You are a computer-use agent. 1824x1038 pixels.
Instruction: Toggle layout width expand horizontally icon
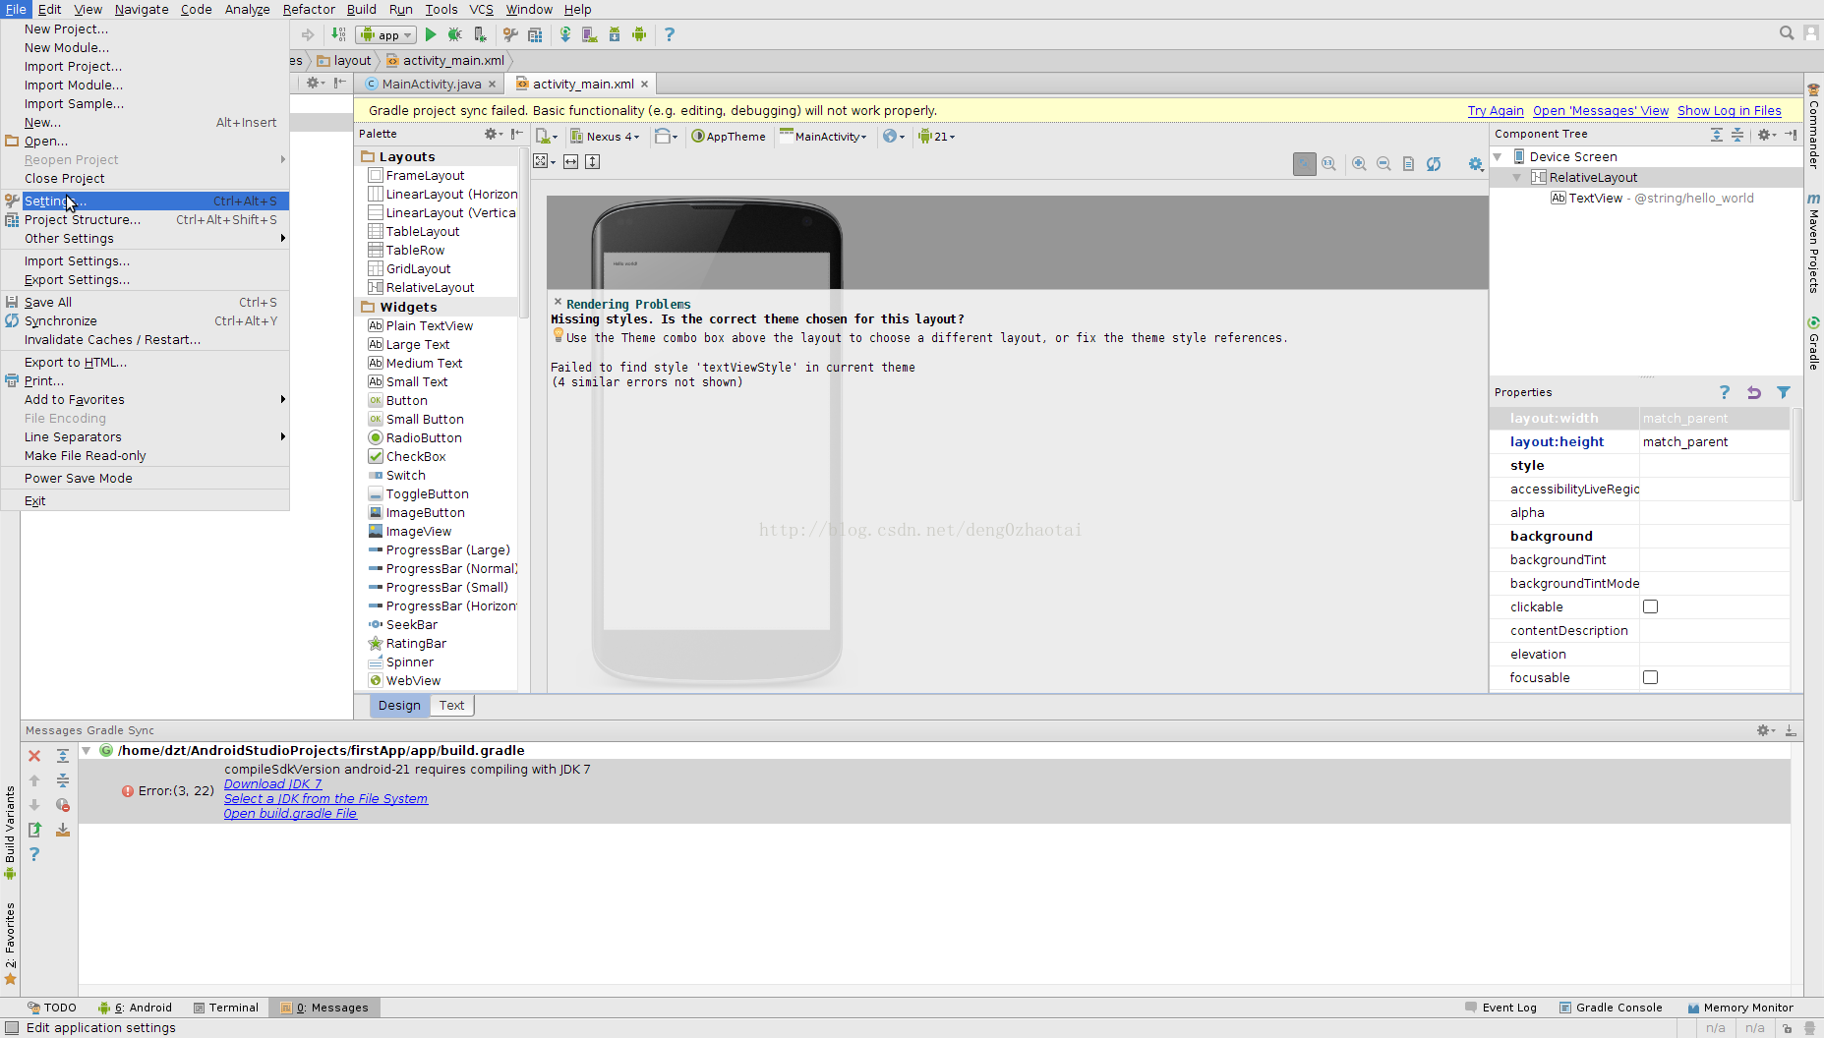tap(570, 161)
